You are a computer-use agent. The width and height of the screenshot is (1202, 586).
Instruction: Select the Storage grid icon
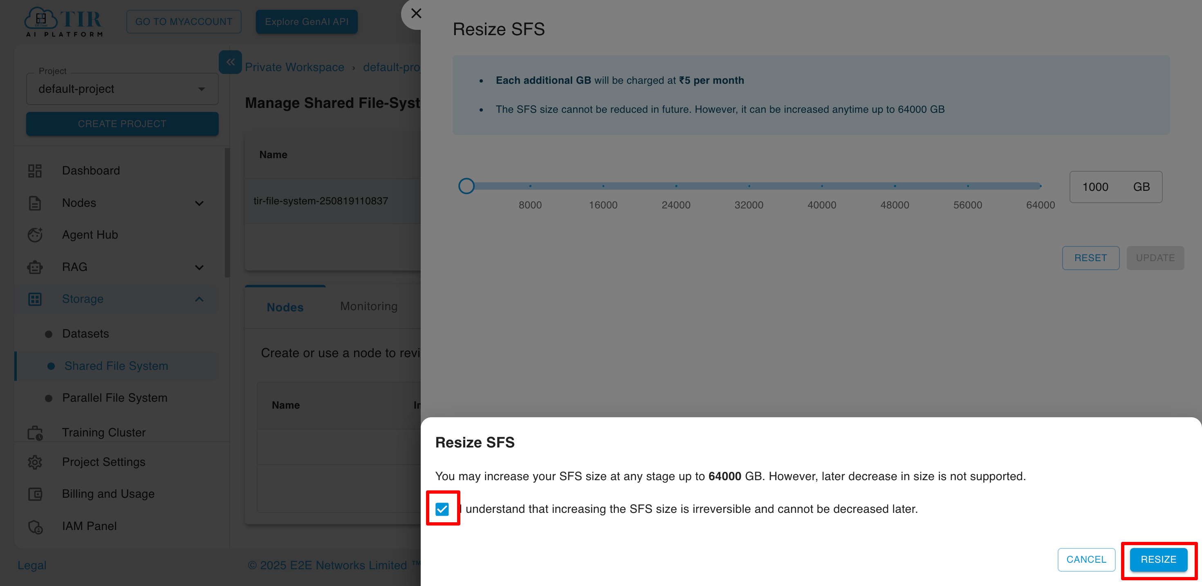point(34,299)
